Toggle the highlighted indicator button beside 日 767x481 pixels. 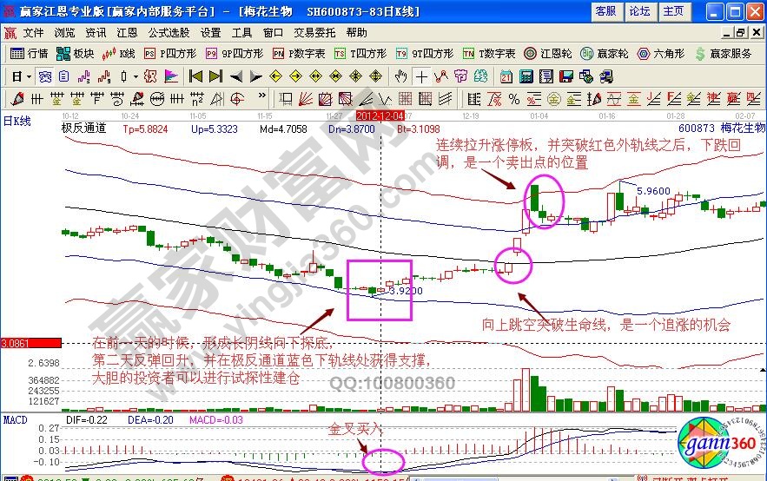click(45, 76)
